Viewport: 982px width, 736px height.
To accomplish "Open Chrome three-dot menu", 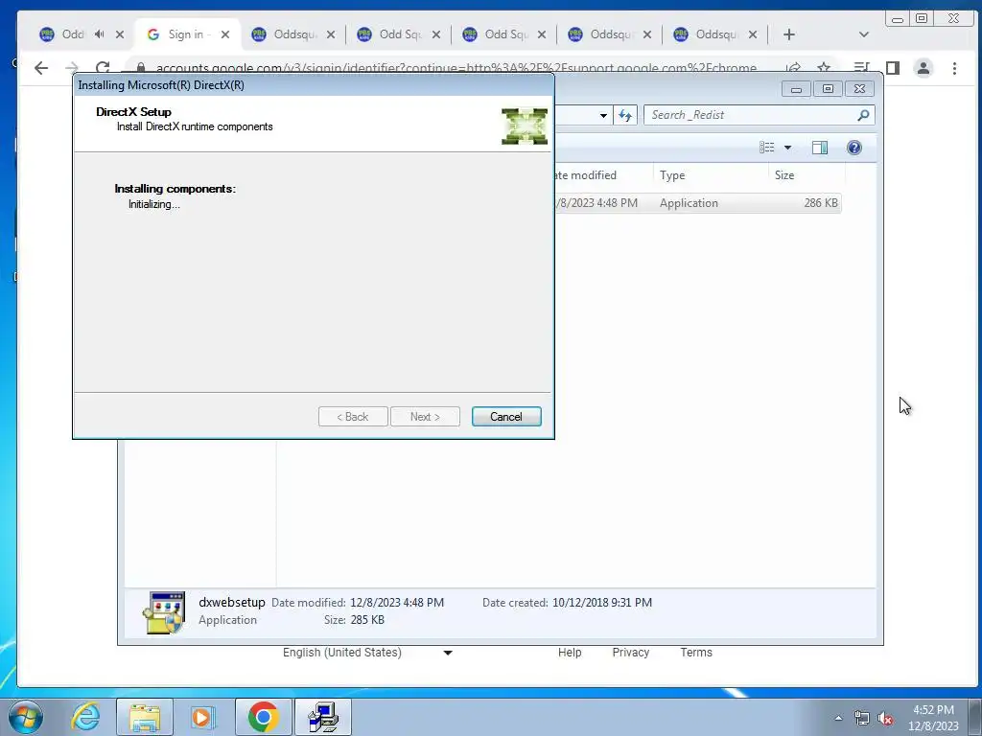I will (x=954, y=68).
